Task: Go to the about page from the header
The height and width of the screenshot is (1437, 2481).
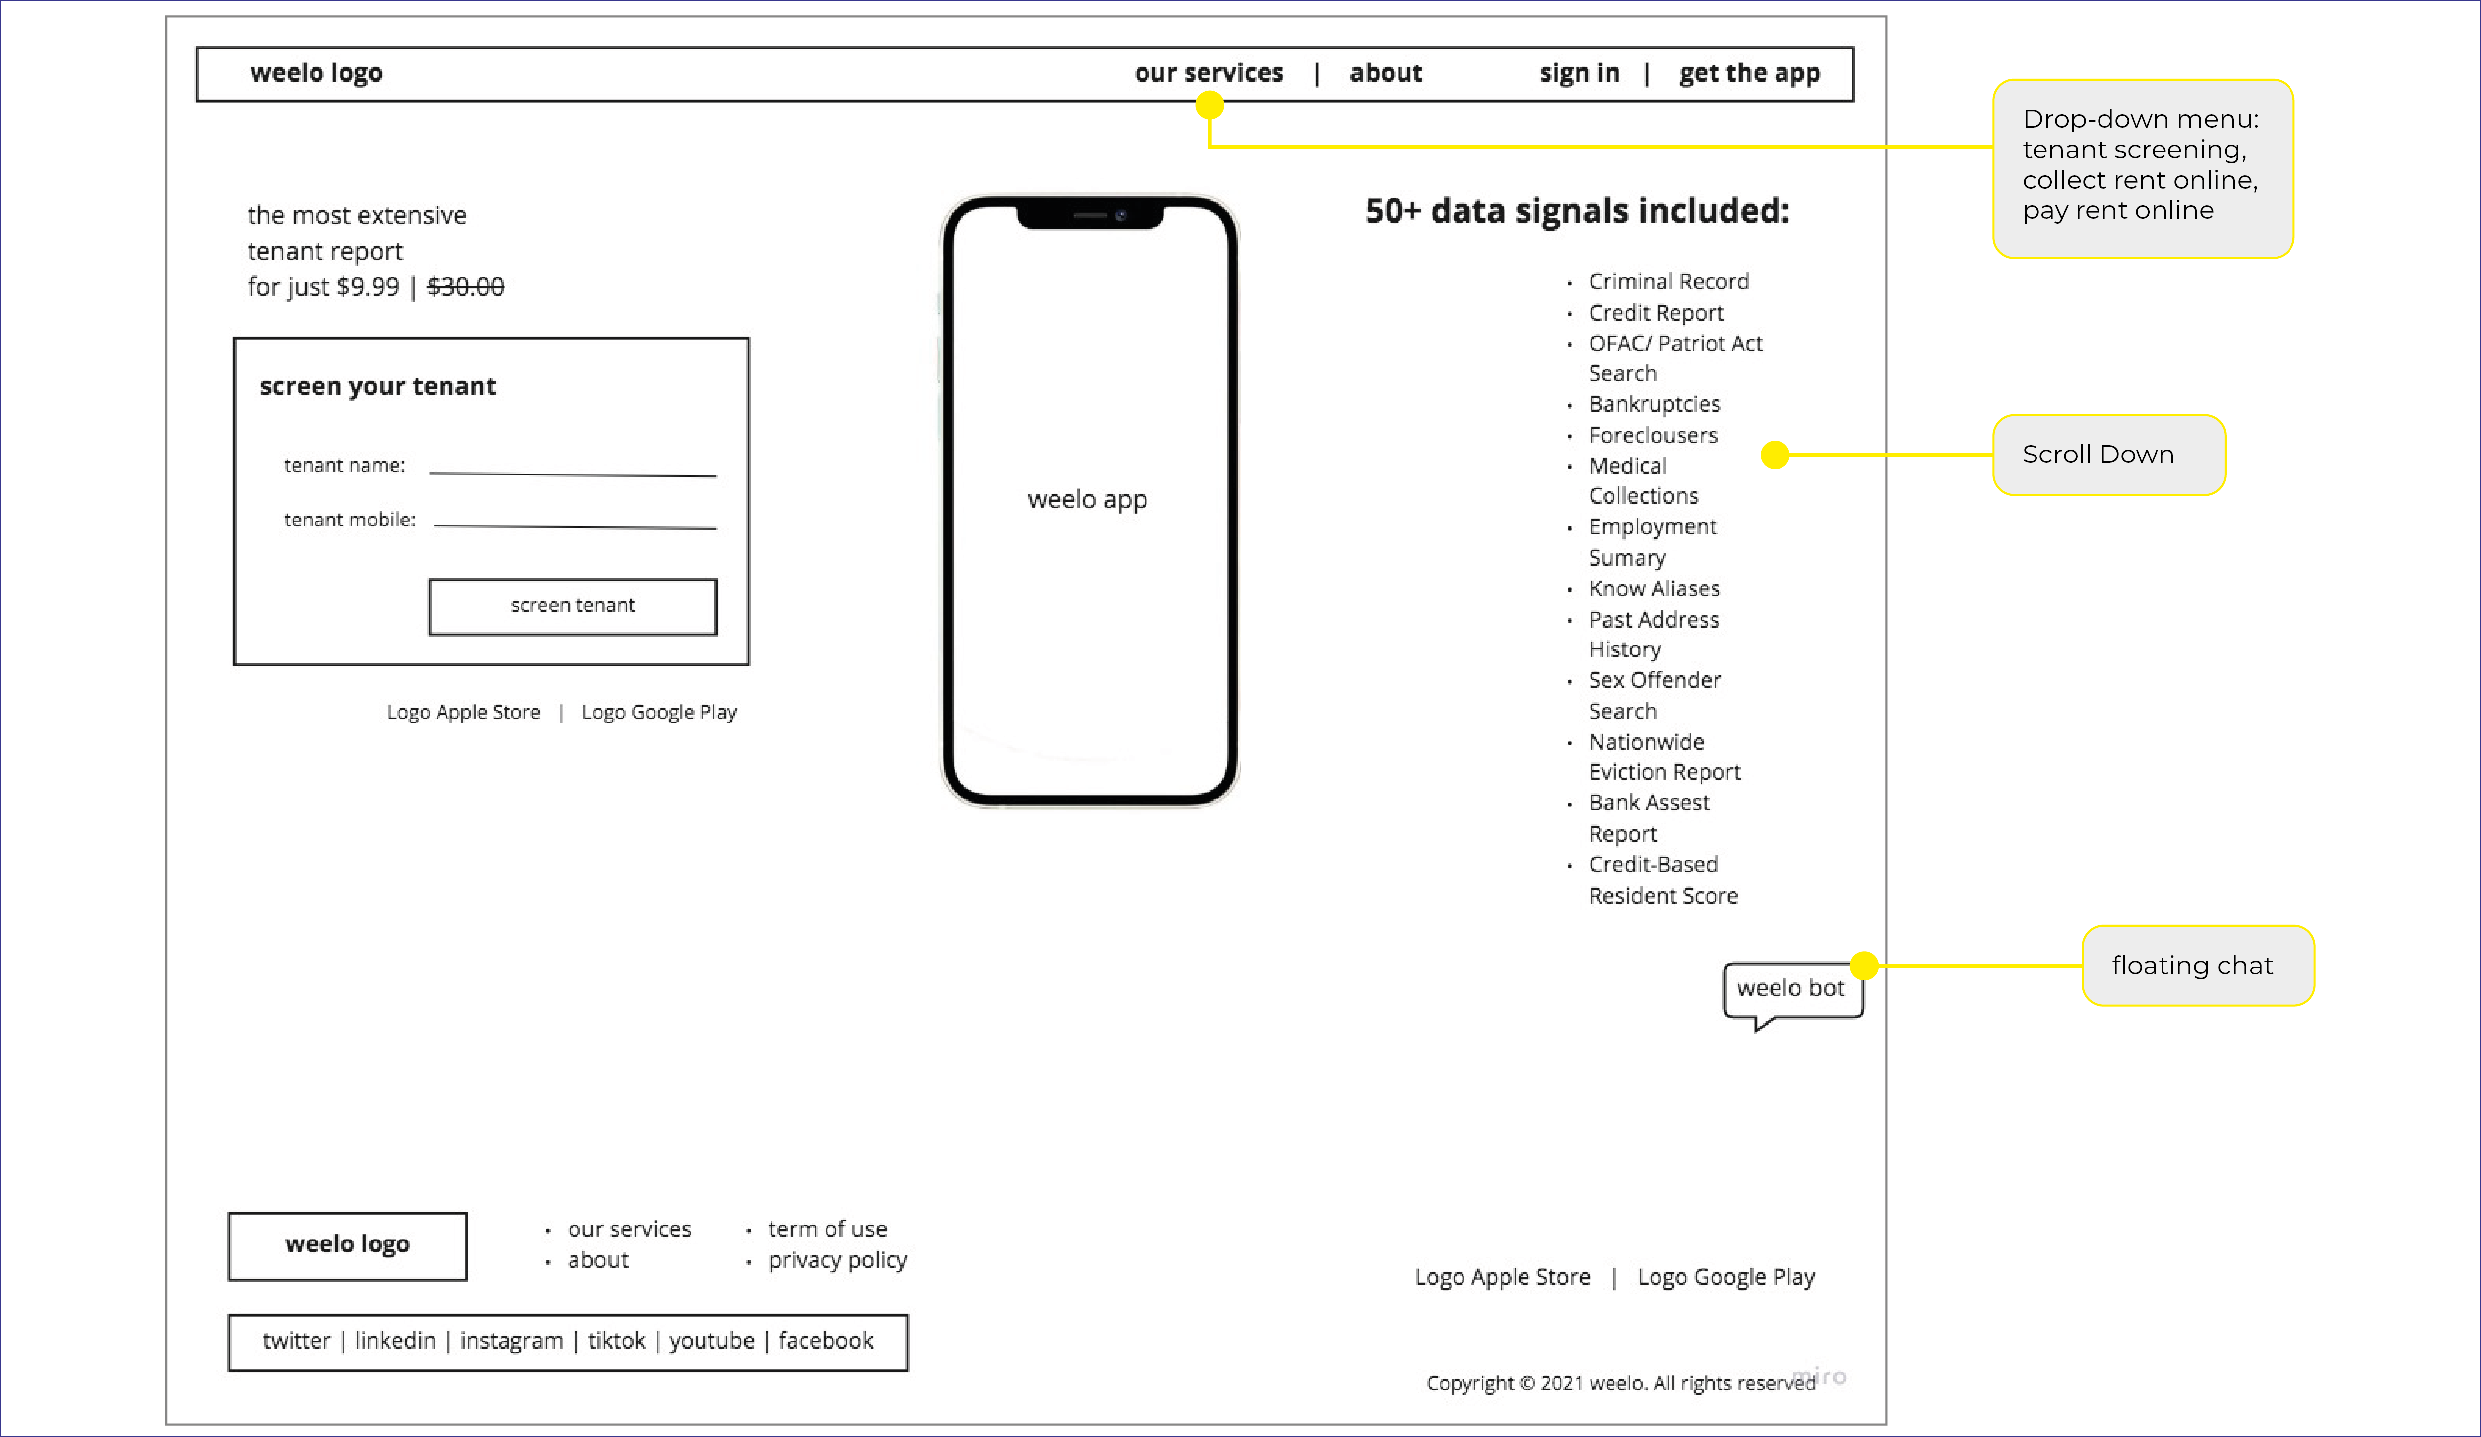Action: [1385, 73]
